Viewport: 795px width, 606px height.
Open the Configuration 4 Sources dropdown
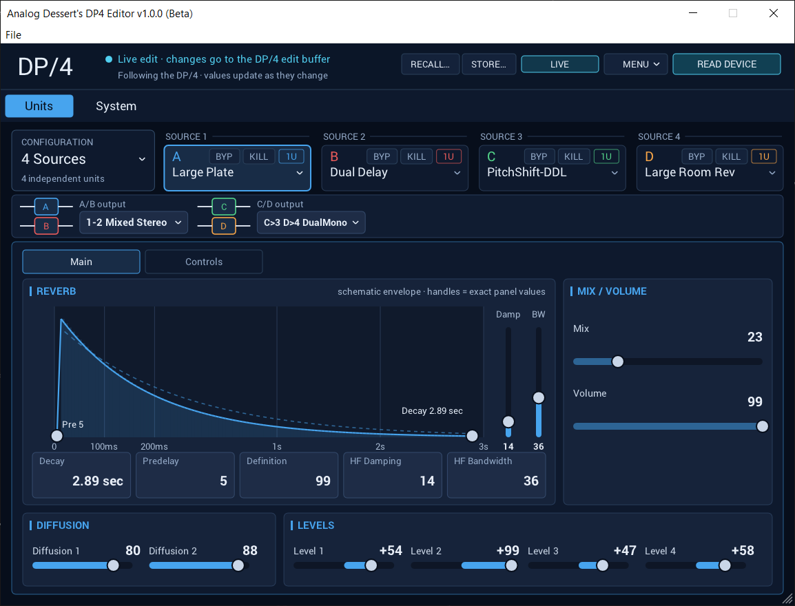(x=83, y=159)
